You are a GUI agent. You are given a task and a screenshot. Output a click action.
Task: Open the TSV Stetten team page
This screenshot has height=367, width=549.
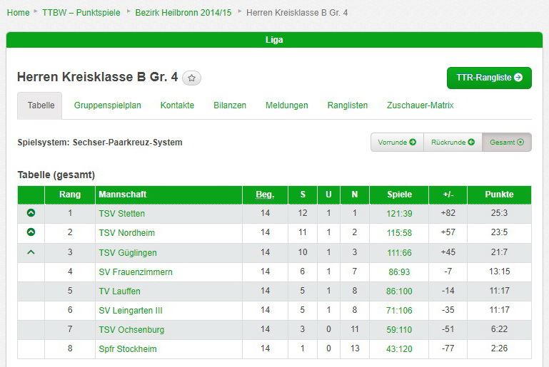121,214
